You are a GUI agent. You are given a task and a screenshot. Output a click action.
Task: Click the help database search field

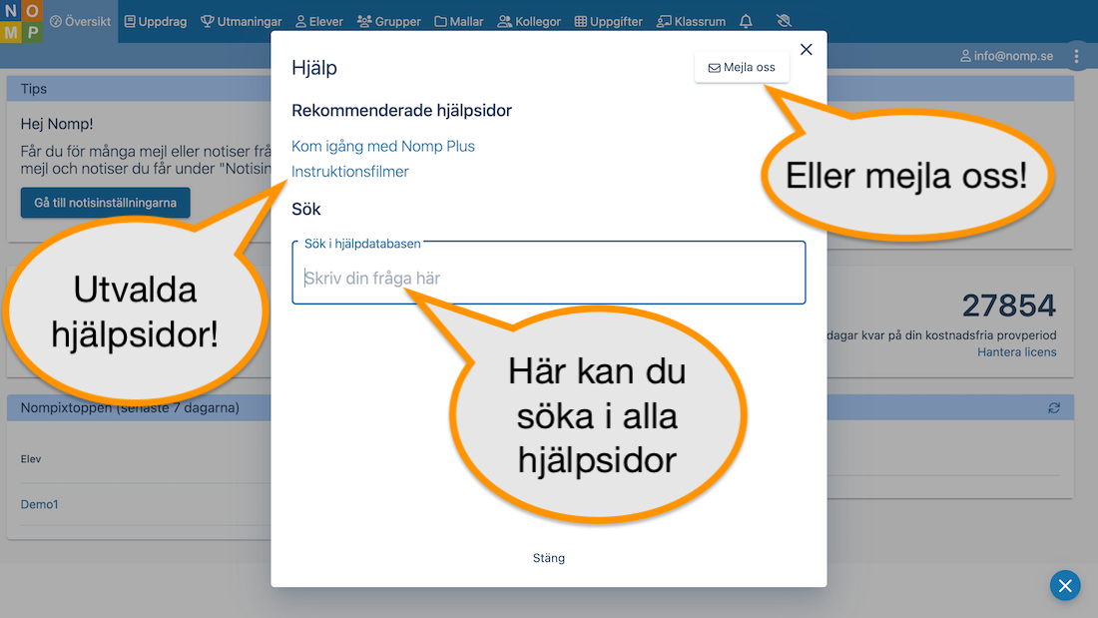point(548,274)
